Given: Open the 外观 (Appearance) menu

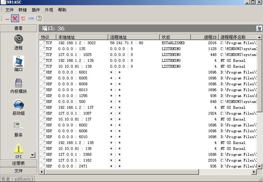Looking at the screenshot, I should coord(49,10).
